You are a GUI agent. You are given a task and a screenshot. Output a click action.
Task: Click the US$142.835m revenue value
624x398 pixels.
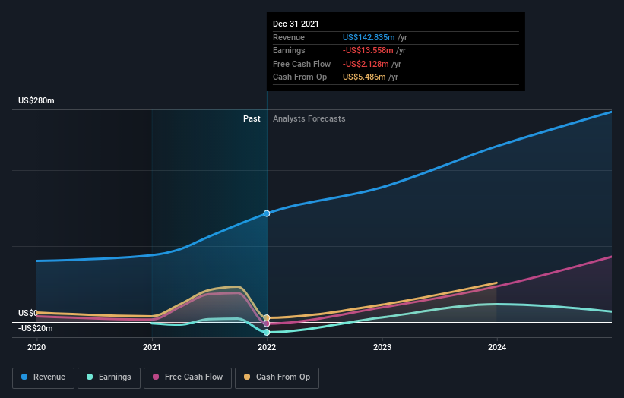pyautogui.click(x=369, y=37)
